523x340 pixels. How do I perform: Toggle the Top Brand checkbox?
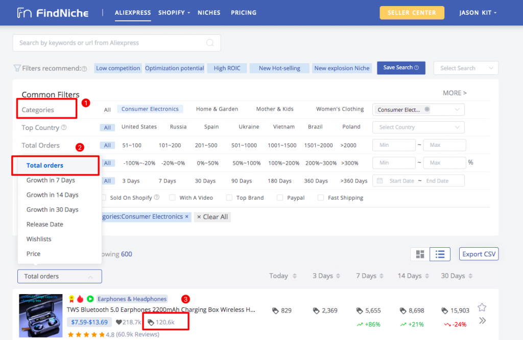(229, 197)
